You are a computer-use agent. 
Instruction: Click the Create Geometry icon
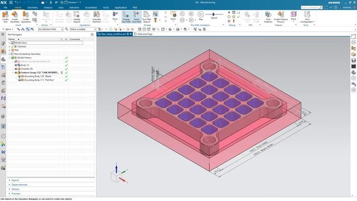point(15,17)
